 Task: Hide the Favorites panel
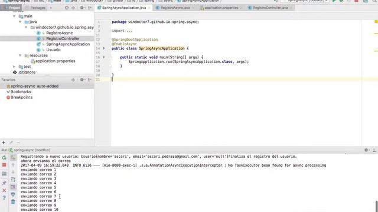pos(90,80)
